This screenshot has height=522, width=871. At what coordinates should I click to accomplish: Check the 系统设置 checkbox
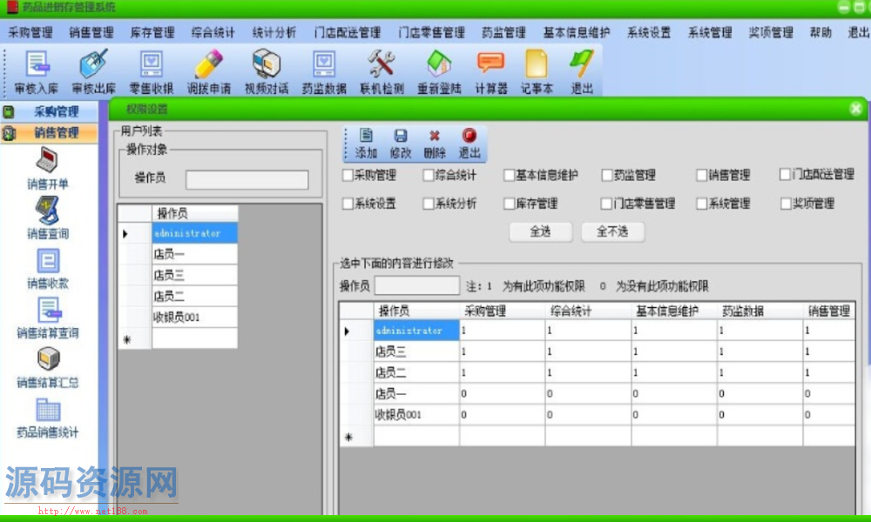[x=348, y=204]
